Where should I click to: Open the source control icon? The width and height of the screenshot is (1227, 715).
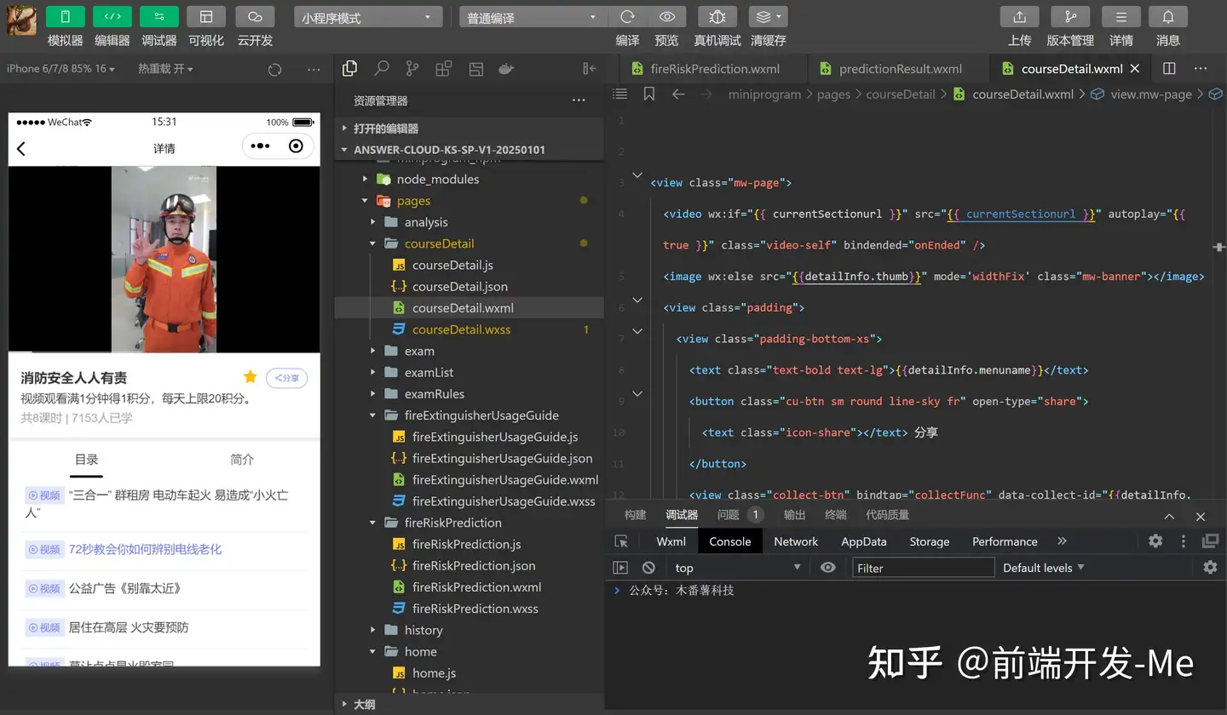point(412,69)
